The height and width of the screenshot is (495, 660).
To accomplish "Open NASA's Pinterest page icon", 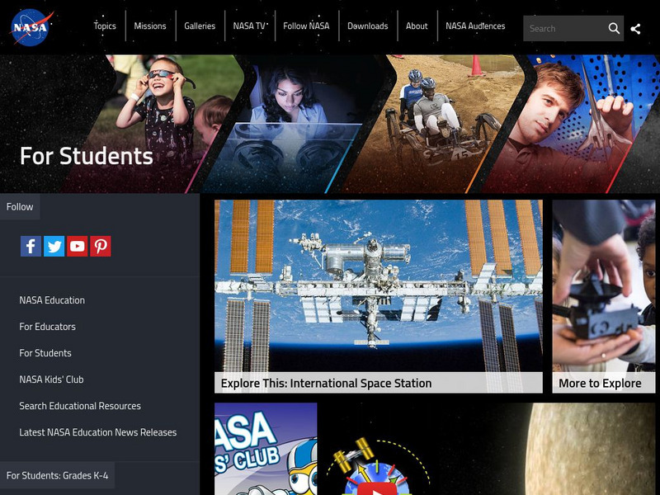I will [101, 246].
